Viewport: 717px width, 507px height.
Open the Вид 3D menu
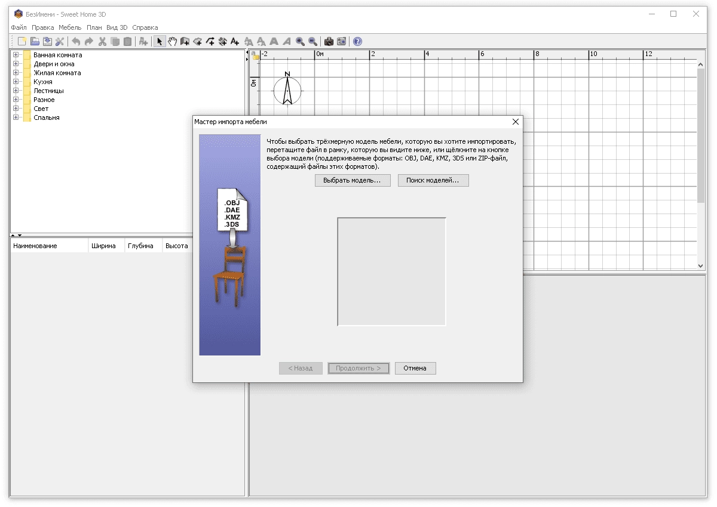[117, 27]
